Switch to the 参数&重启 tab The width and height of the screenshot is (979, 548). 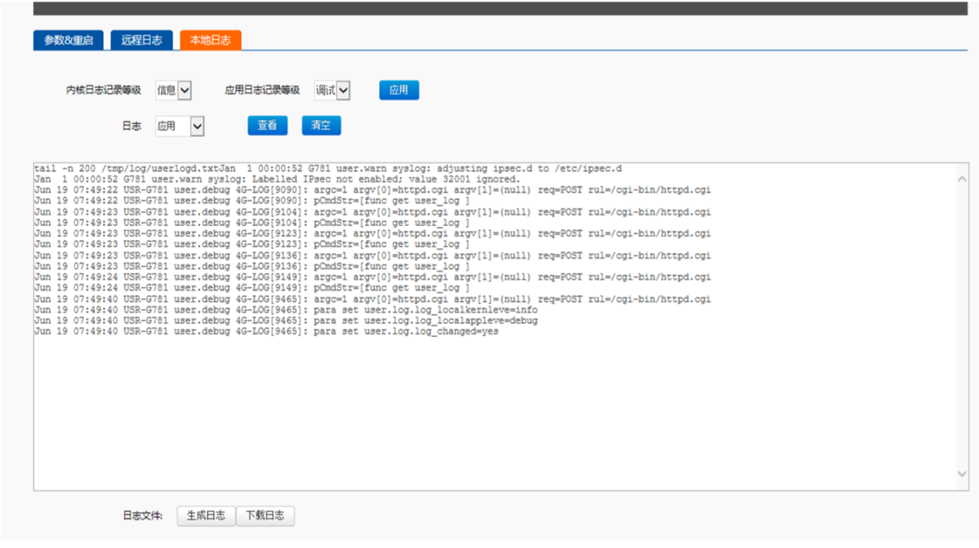click(x=68, y=40)
